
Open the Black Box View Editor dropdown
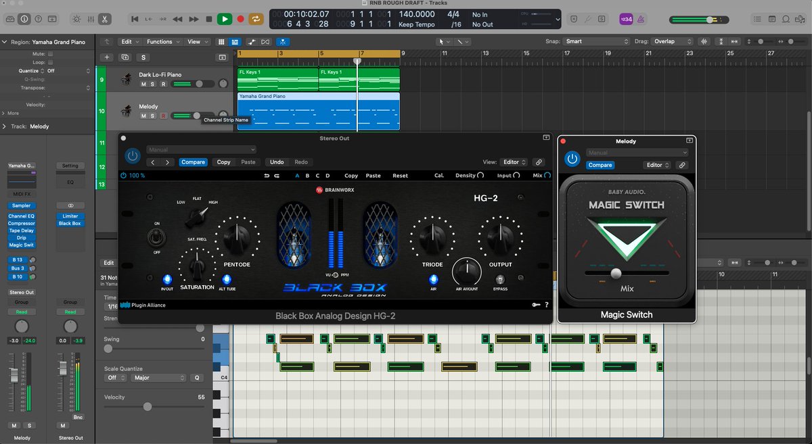point(514,162)
